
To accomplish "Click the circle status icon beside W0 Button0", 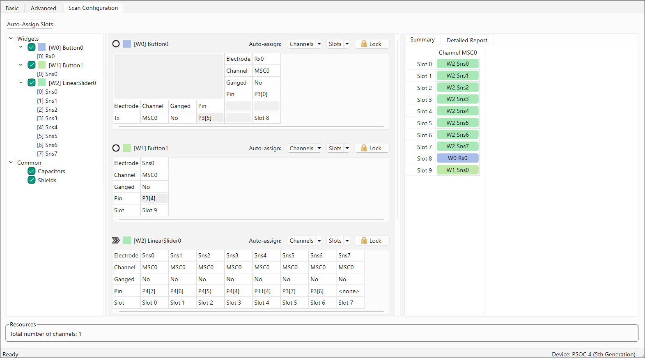I will pyautogui.click(x=116, y=44).
